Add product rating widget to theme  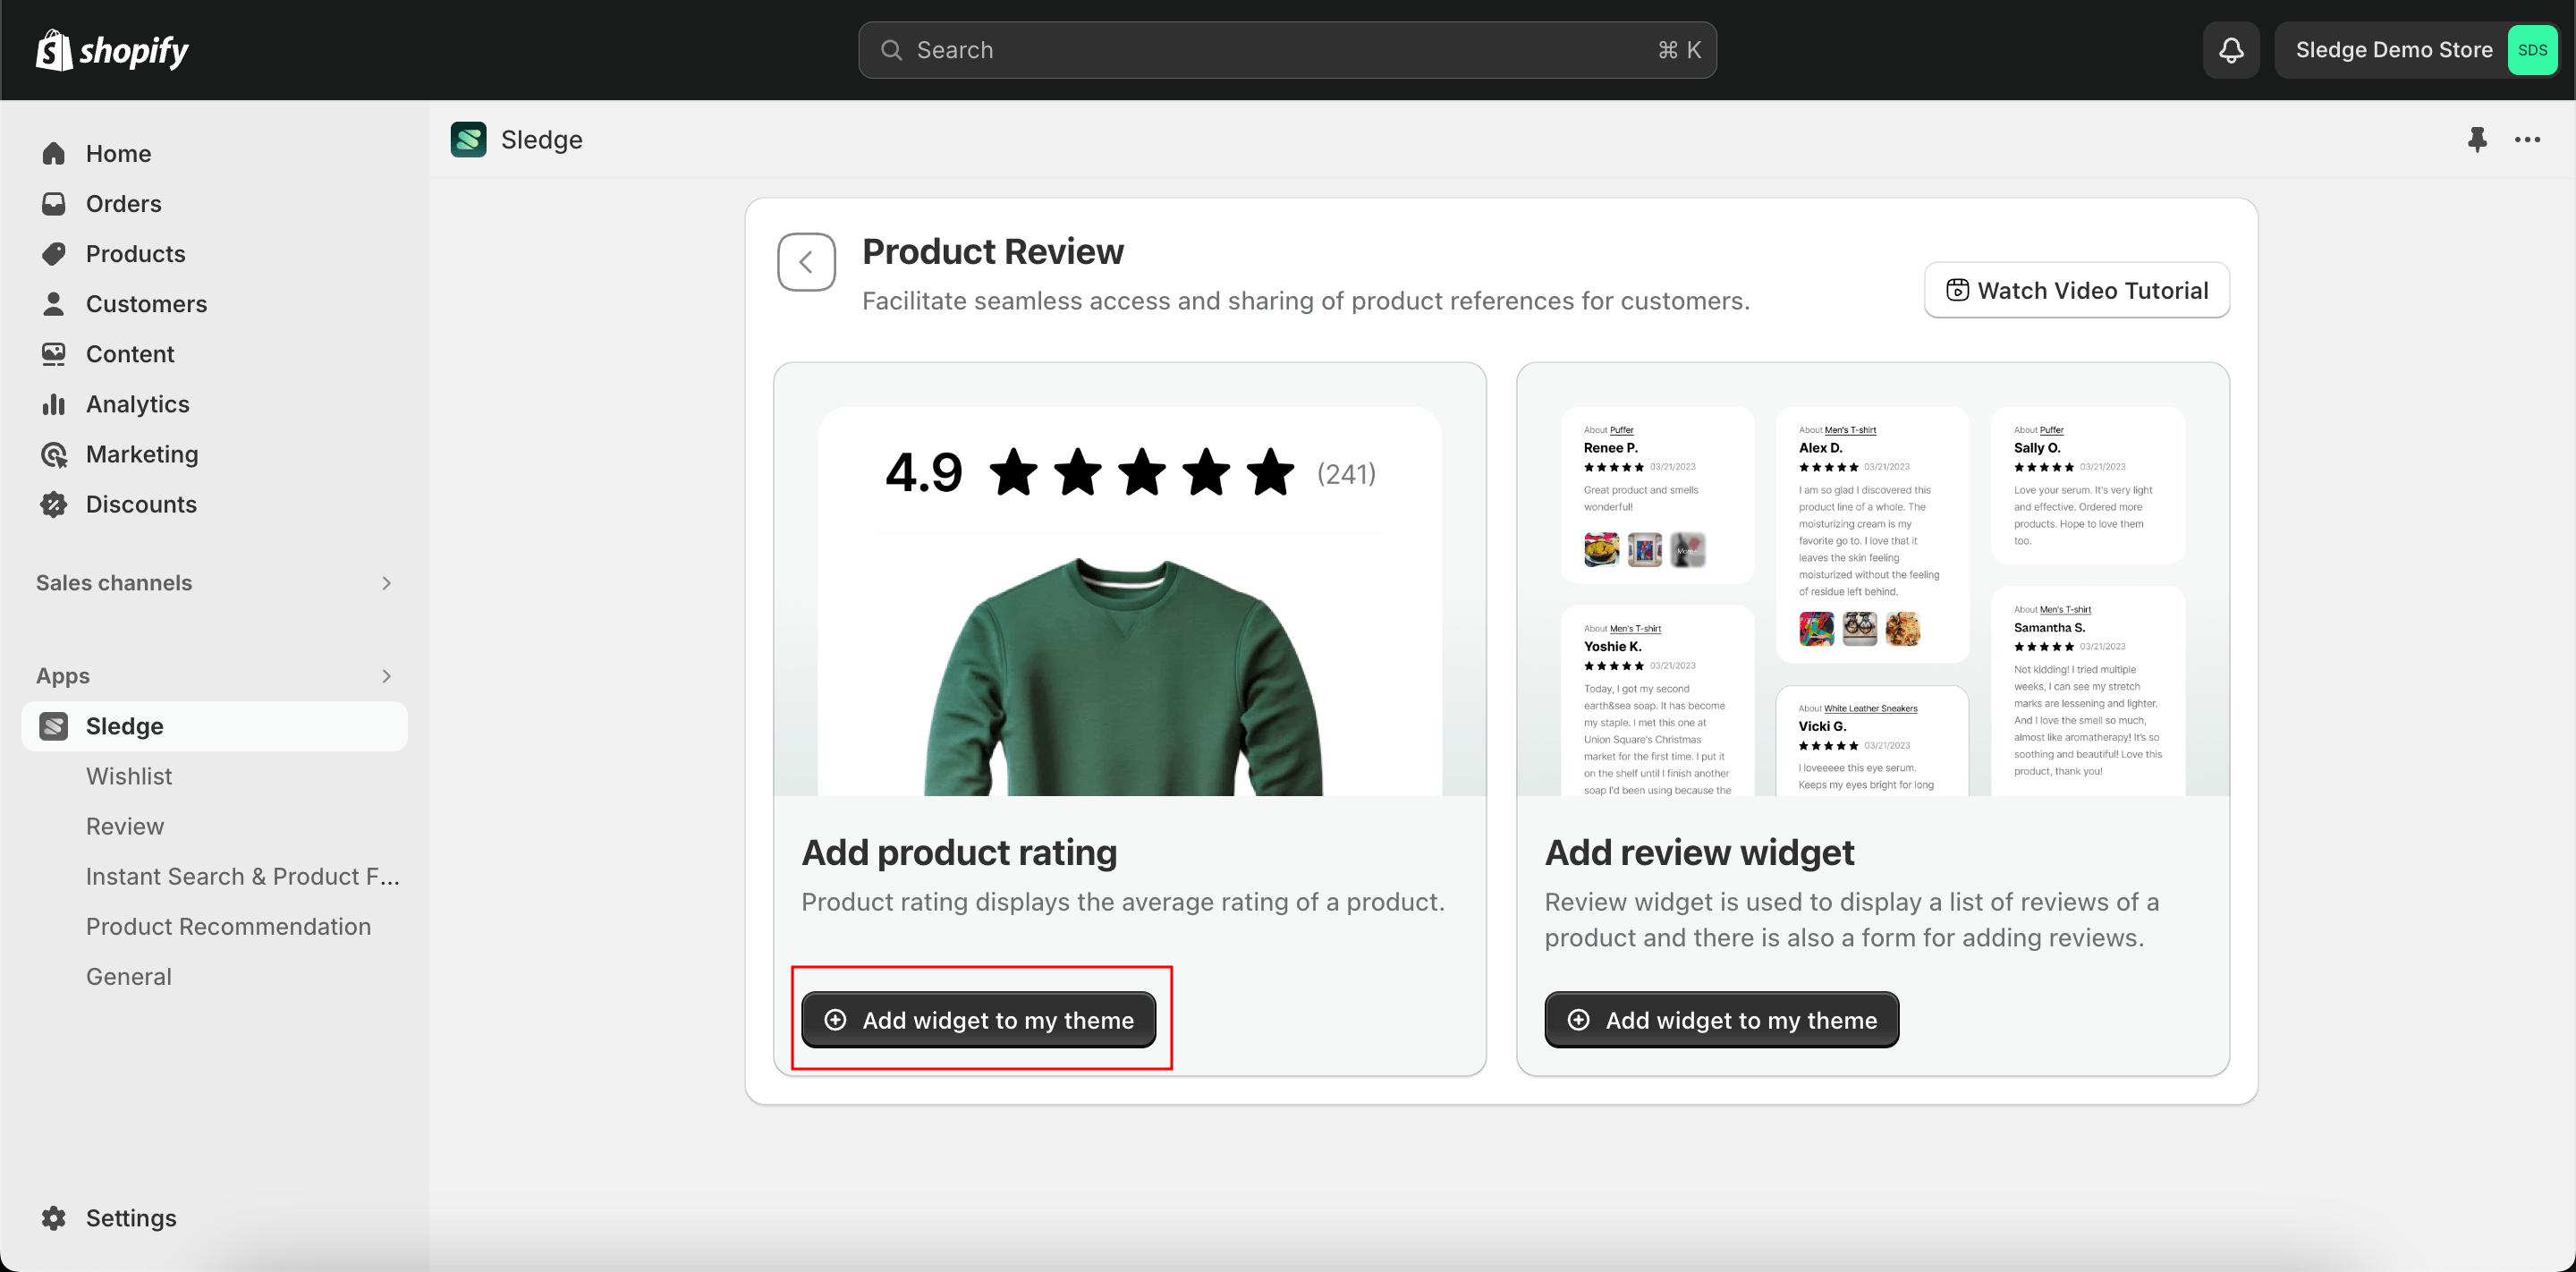(978, 1020)
